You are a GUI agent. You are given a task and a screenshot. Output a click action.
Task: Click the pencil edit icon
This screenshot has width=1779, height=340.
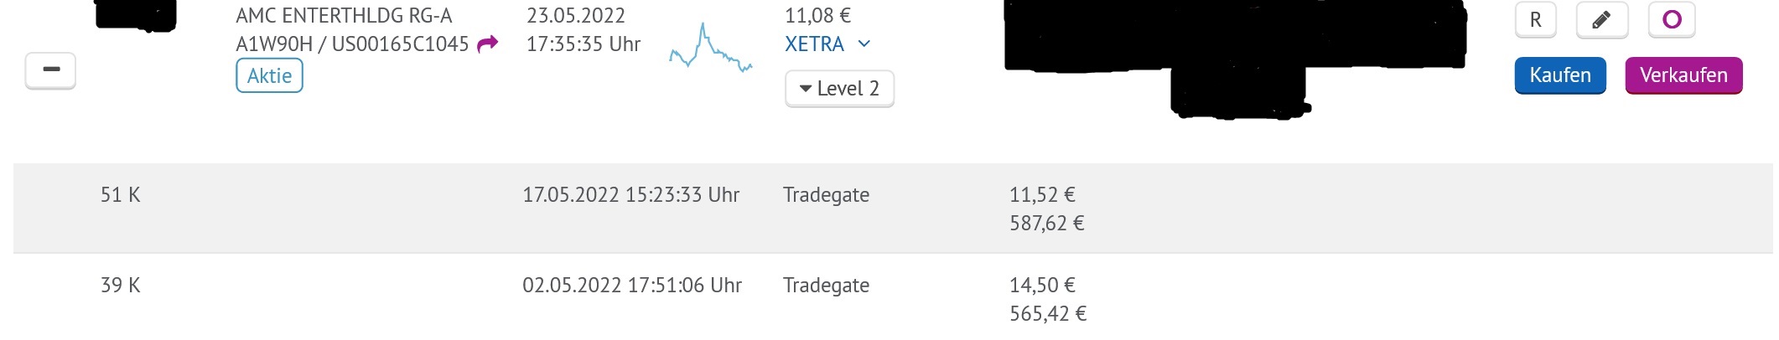(x=1601, y=20)
